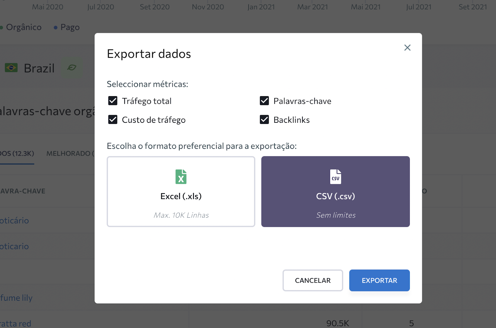Toggle the Orgânico chart legend
This screenshot has width=496, height=328.
[21, 27]
